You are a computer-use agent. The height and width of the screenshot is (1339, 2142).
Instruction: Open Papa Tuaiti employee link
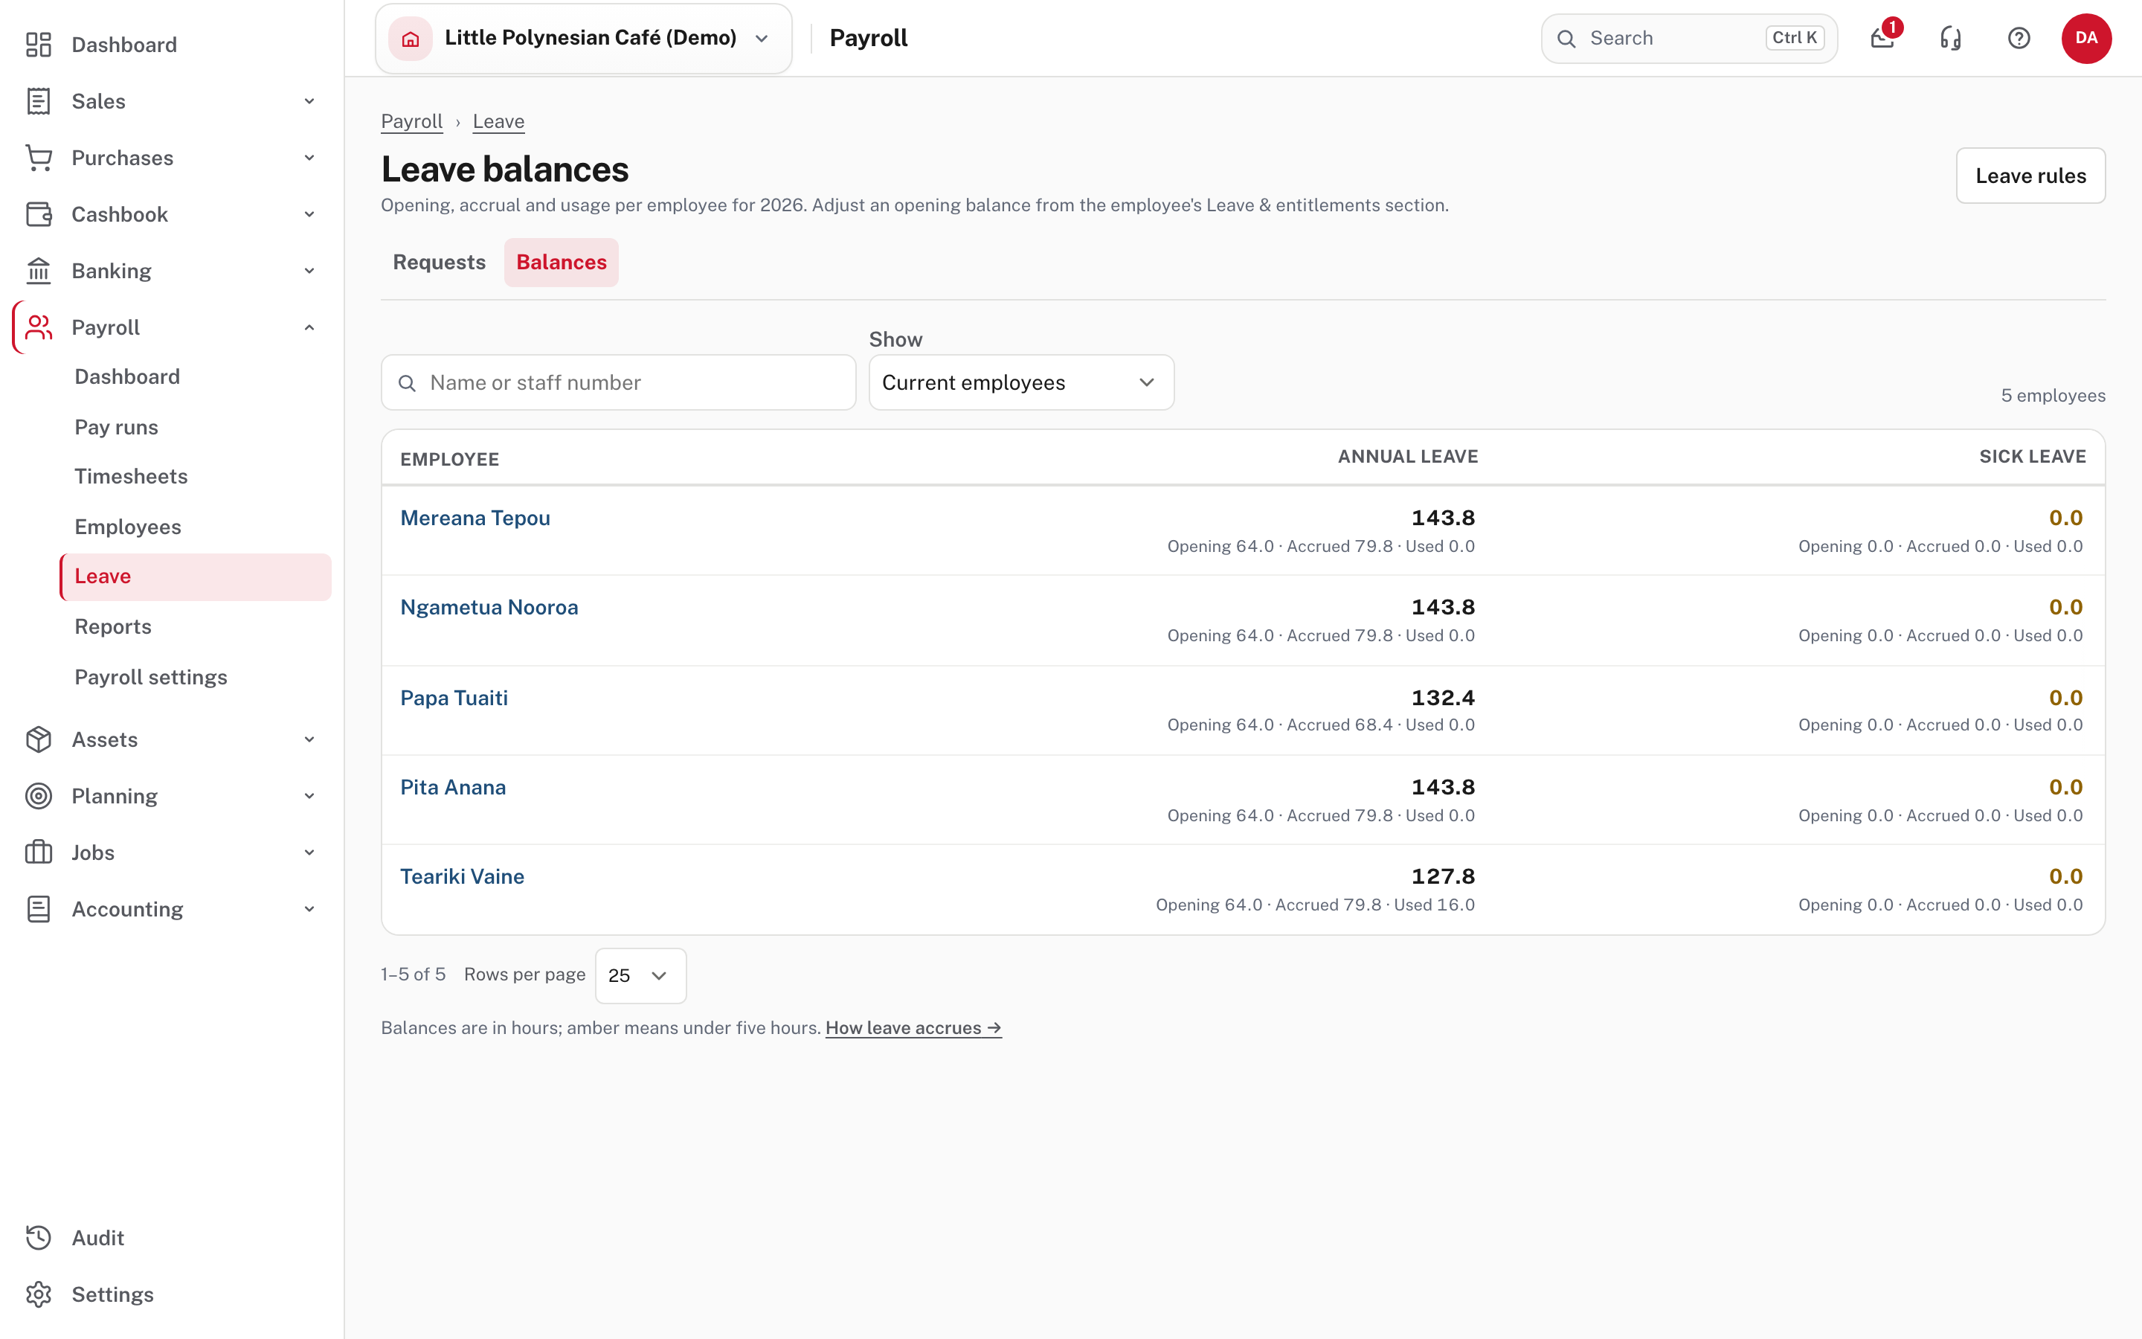coord(454,698)
